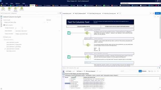Open the Options menu

[x=18, y=3]
